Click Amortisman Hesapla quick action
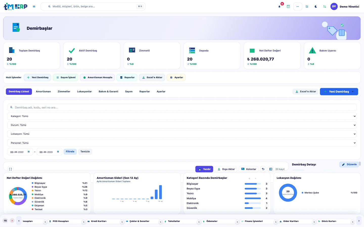Image resolution: width=364 pixels, height=227 pixels. tap(97, 77)
